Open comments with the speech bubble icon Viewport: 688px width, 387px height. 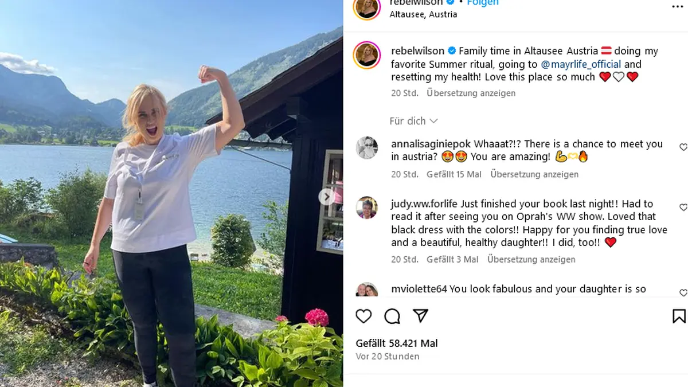[392, 316]
